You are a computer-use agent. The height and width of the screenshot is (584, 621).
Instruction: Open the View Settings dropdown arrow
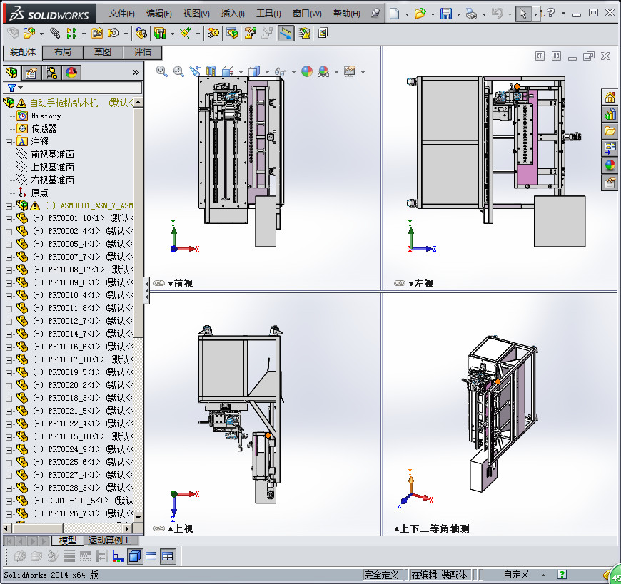[363, 72]
